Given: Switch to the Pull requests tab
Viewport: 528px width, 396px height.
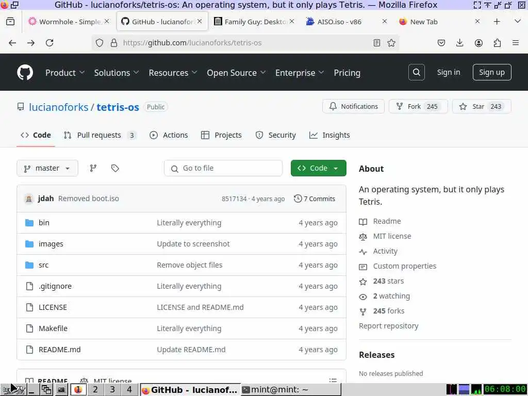Looking at the screenshot, I should click(x=100, y=135).
